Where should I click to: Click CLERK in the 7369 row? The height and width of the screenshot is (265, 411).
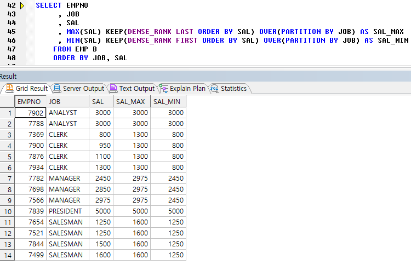[x=68, y=135]
